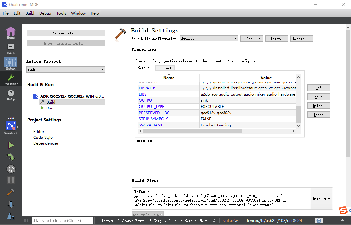Switch to the Project properties tab

[x=165, y=68]
